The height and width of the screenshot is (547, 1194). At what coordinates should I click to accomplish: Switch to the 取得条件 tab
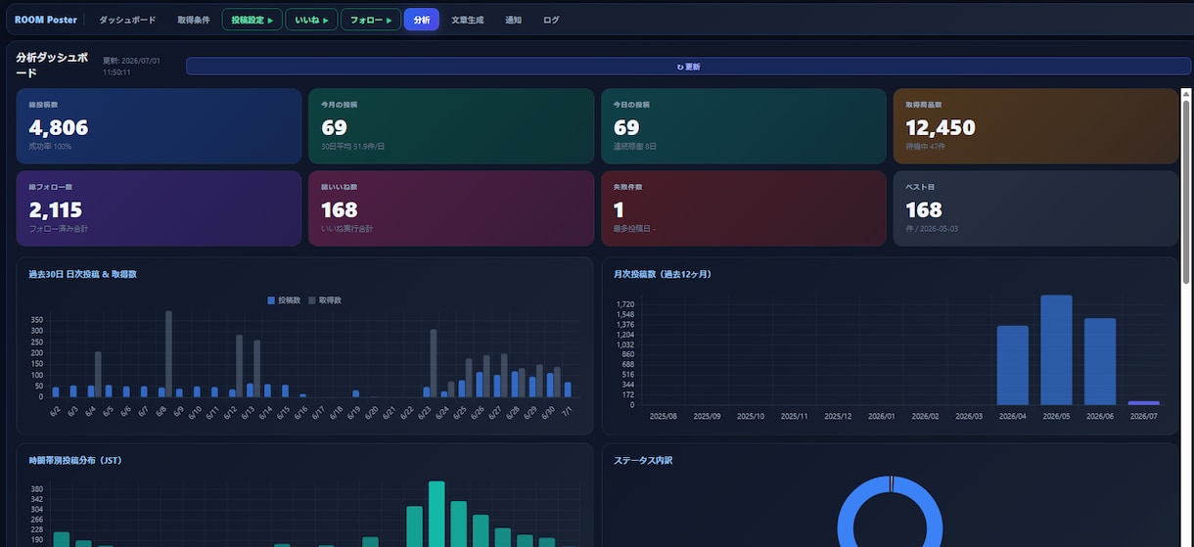point(194,20)
